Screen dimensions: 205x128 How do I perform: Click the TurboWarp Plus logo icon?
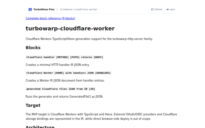[x=30, y=10]
